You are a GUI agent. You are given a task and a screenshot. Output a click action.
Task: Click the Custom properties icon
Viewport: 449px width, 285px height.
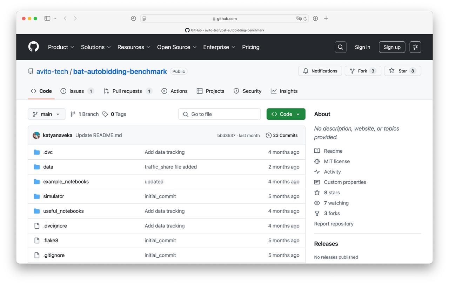[317, 182]
